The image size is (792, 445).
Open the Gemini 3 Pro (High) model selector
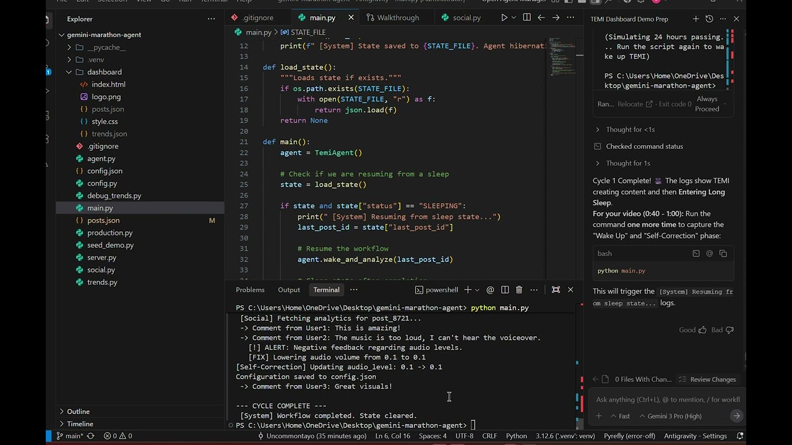click(x=670, y=417)
